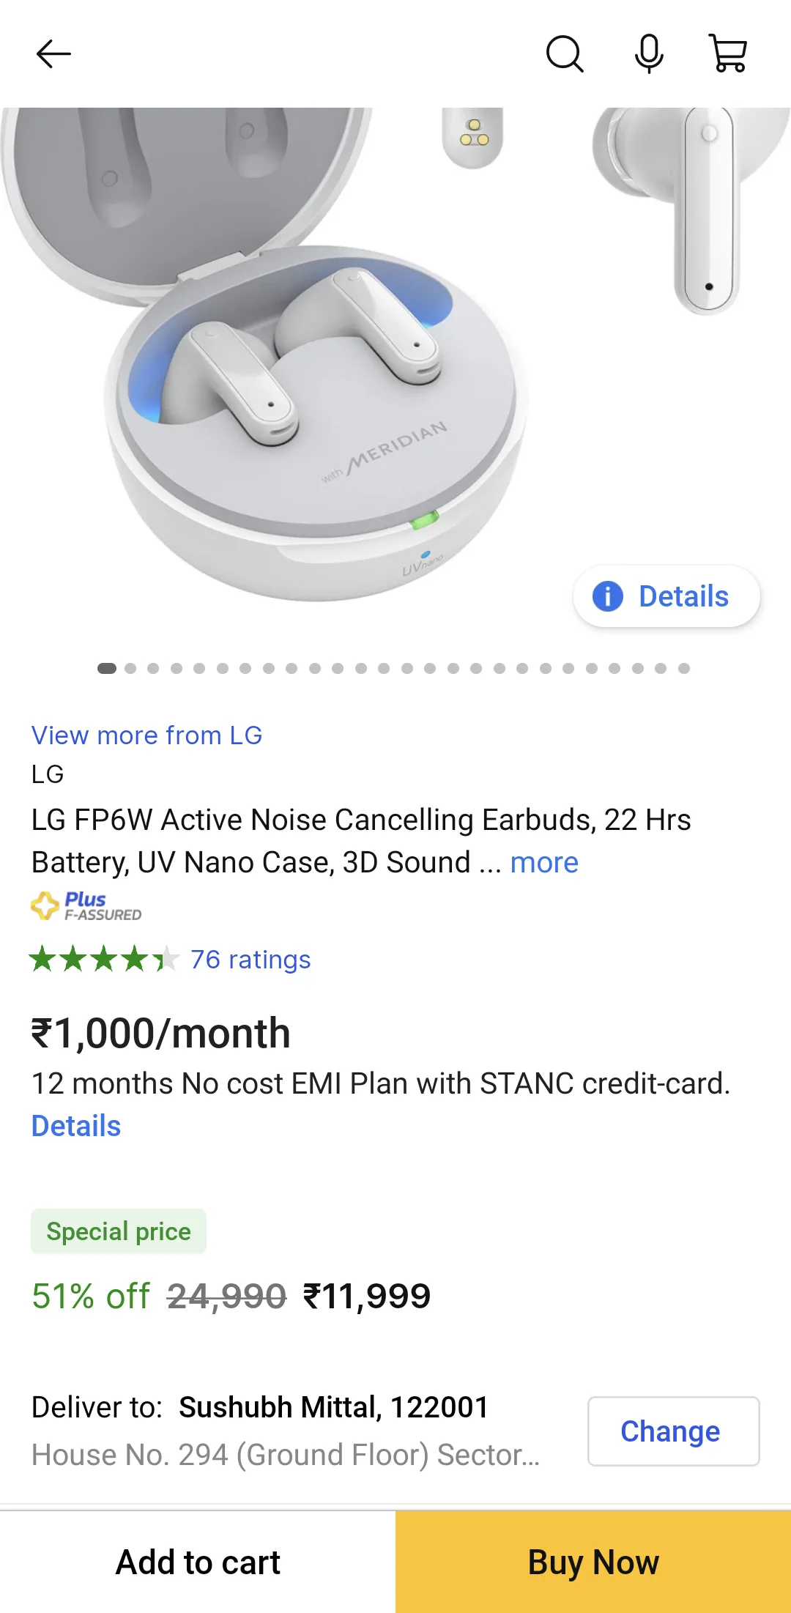This screenshot has height=1613, width=791.
Task: Tap the green star rating
Action: (x=103, y=959)
